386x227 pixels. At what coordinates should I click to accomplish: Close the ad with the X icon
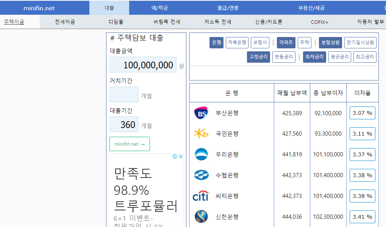(181, 157)
